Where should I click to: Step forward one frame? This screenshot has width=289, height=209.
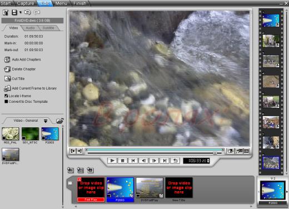point(154,161)
